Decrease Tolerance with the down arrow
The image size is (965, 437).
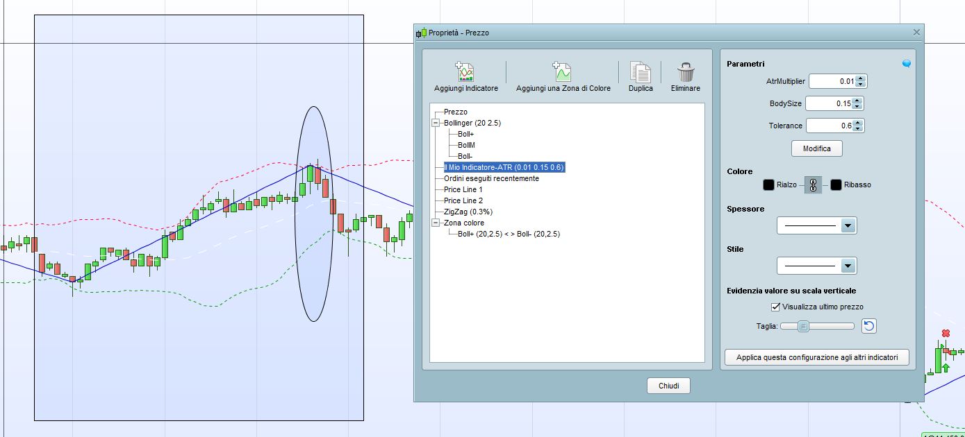tap(857, 129)
